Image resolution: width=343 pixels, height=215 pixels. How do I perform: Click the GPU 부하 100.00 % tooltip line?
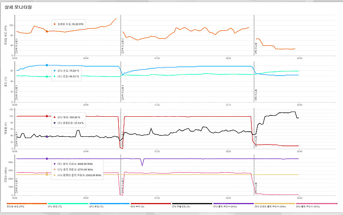pos(69,117)
